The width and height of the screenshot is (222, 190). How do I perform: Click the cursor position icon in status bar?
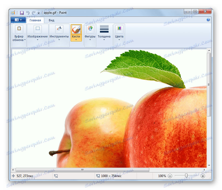tap(13, 176)
